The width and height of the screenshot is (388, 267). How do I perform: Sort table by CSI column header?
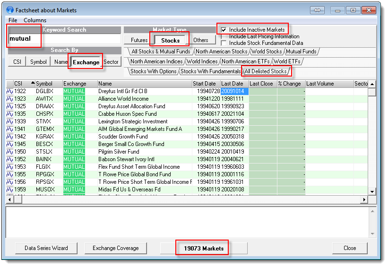coord(24,84)
